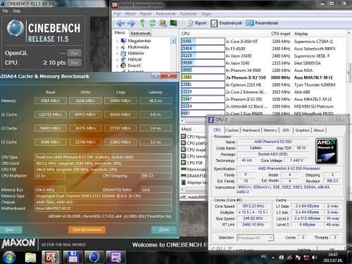
Task: Switch to the Caches tab in CPU-Z
Action: tap(232, 130)
